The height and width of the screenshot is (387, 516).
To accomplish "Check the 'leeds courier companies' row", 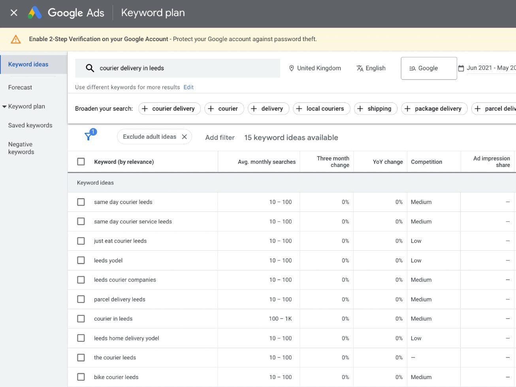I will pyautogui.click(x=81, y=280).
